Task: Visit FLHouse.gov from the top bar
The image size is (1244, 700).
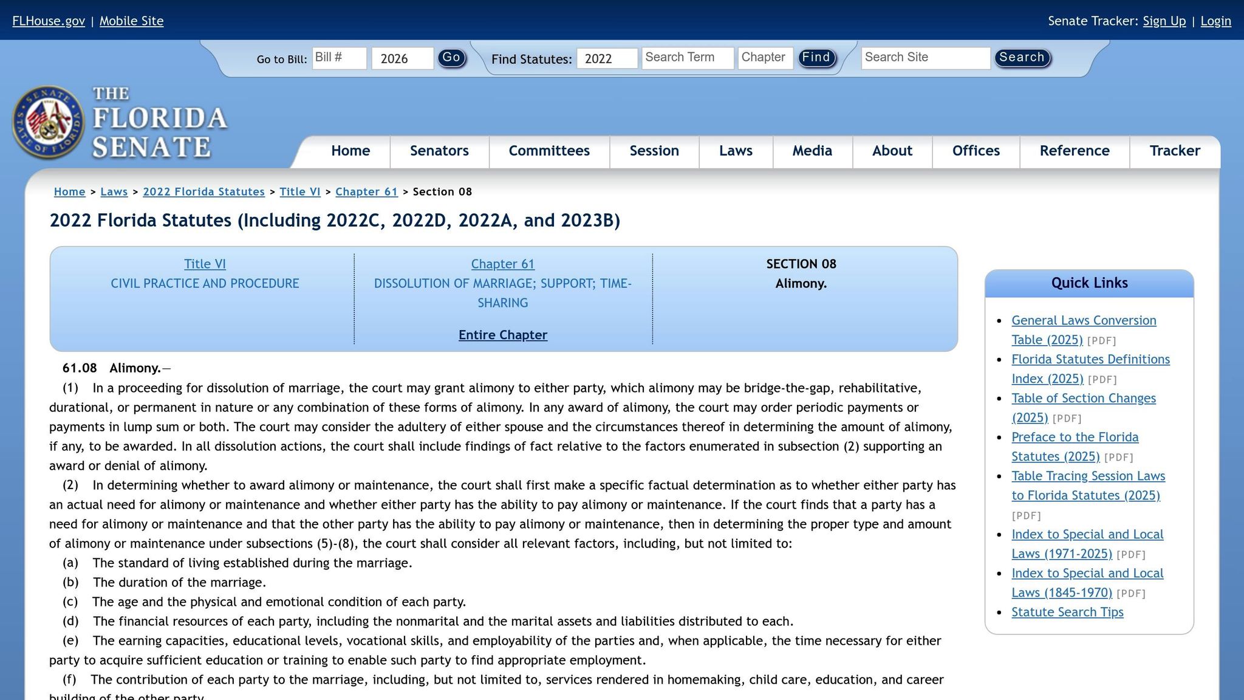Action: pos(48,21)
